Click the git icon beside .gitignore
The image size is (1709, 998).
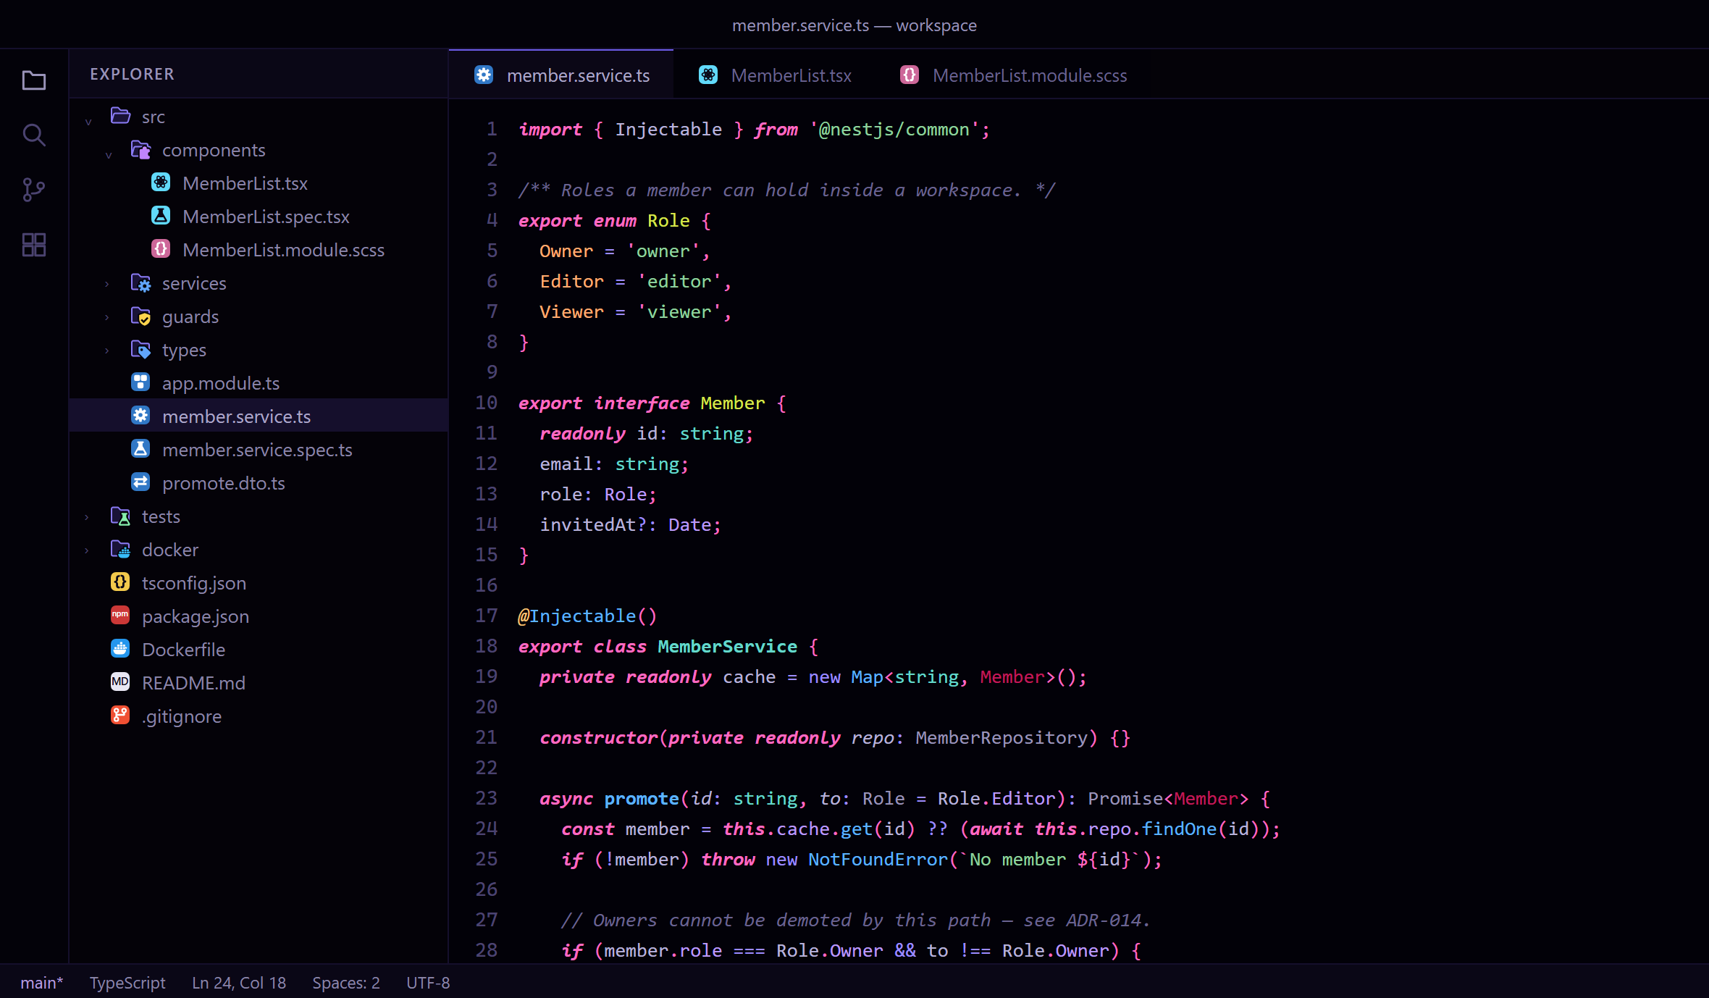[120, 716]
